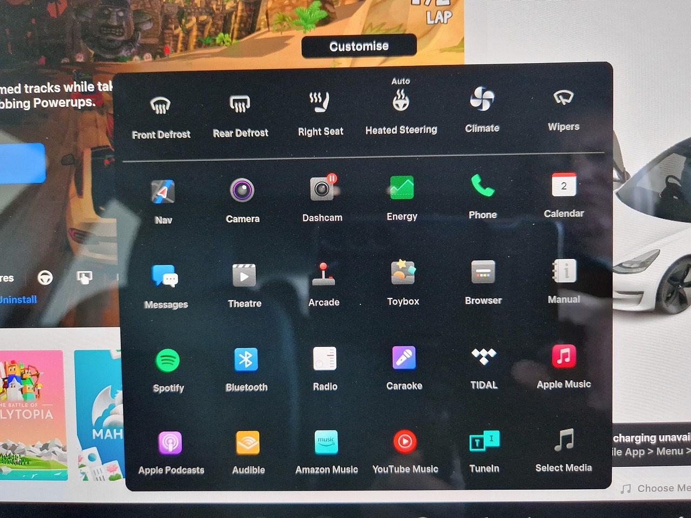Launch the Theatre app

(244, 275)
